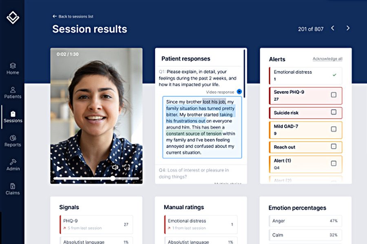Viewport: 367px width, 244px height.
Task: Play the patient session video
Action: click(60, 168)
